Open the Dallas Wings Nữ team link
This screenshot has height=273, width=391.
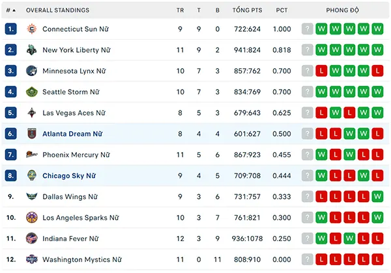(x=70, y=197)
